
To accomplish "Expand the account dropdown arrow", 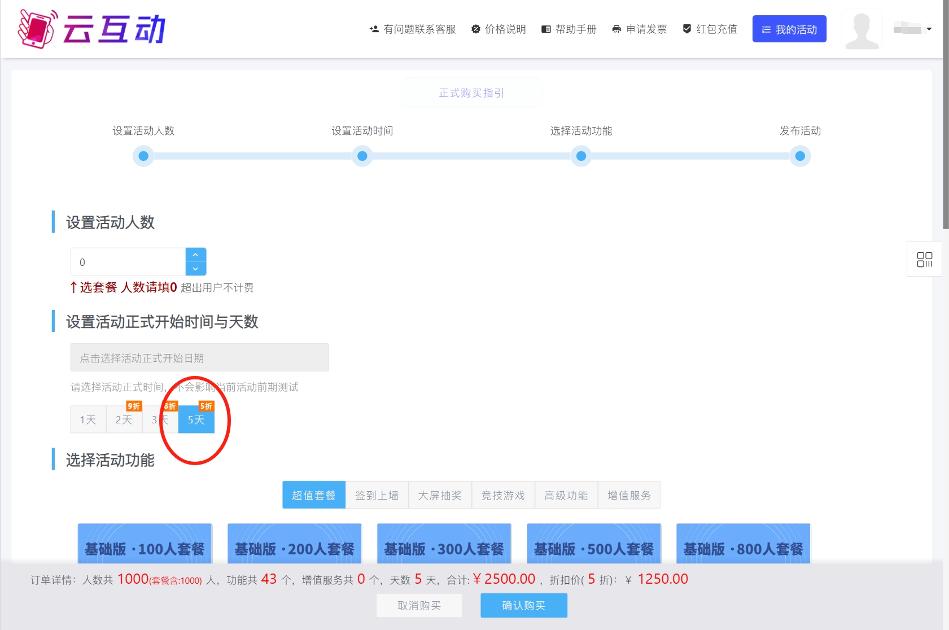I will [929, 29].
